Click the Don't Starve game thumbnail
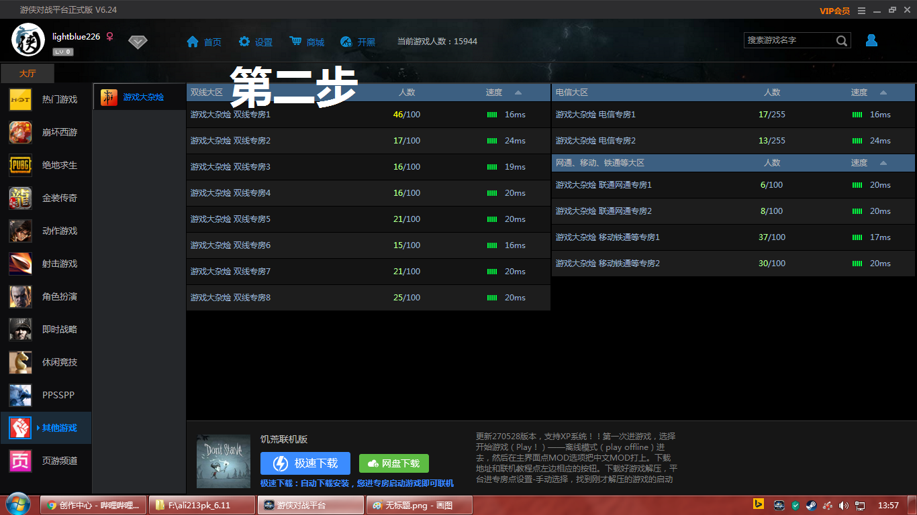The width and height of the screenshot is (917, 515). coord(224,461)
